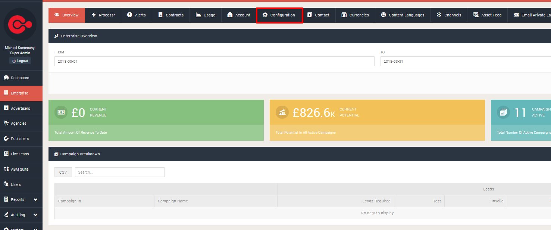Click the '£826.6K' current potential value
This screenshot has height=230, width=551.
click(314, 112)
